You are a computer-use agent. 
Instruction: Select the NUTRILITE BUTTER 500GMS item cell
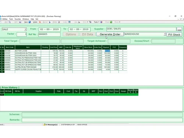point(28,67)
